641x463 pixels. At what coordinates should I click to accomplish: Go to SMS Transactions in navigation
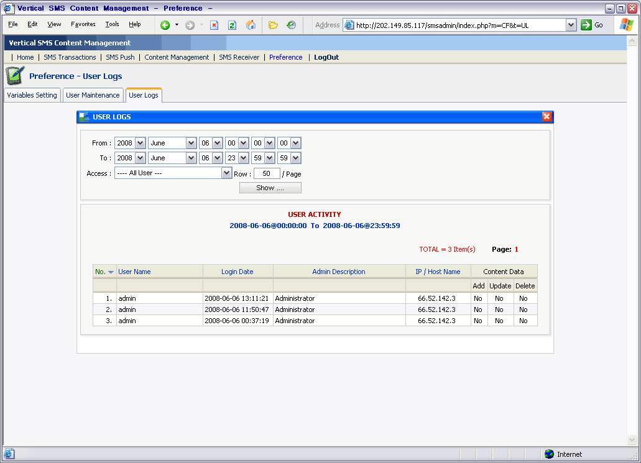70,57
